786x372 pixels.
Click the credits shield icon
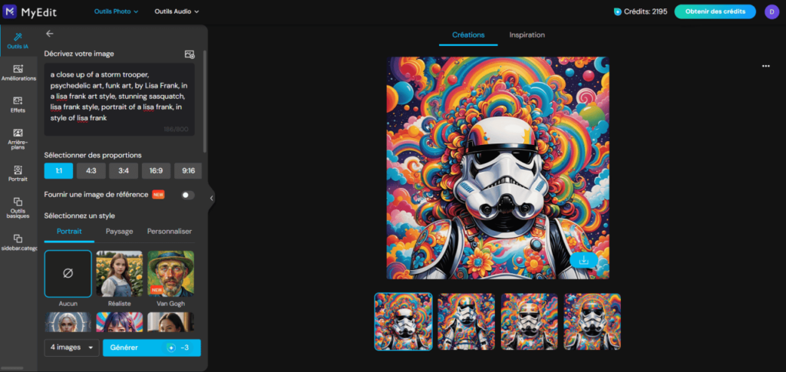click(618, 12)
